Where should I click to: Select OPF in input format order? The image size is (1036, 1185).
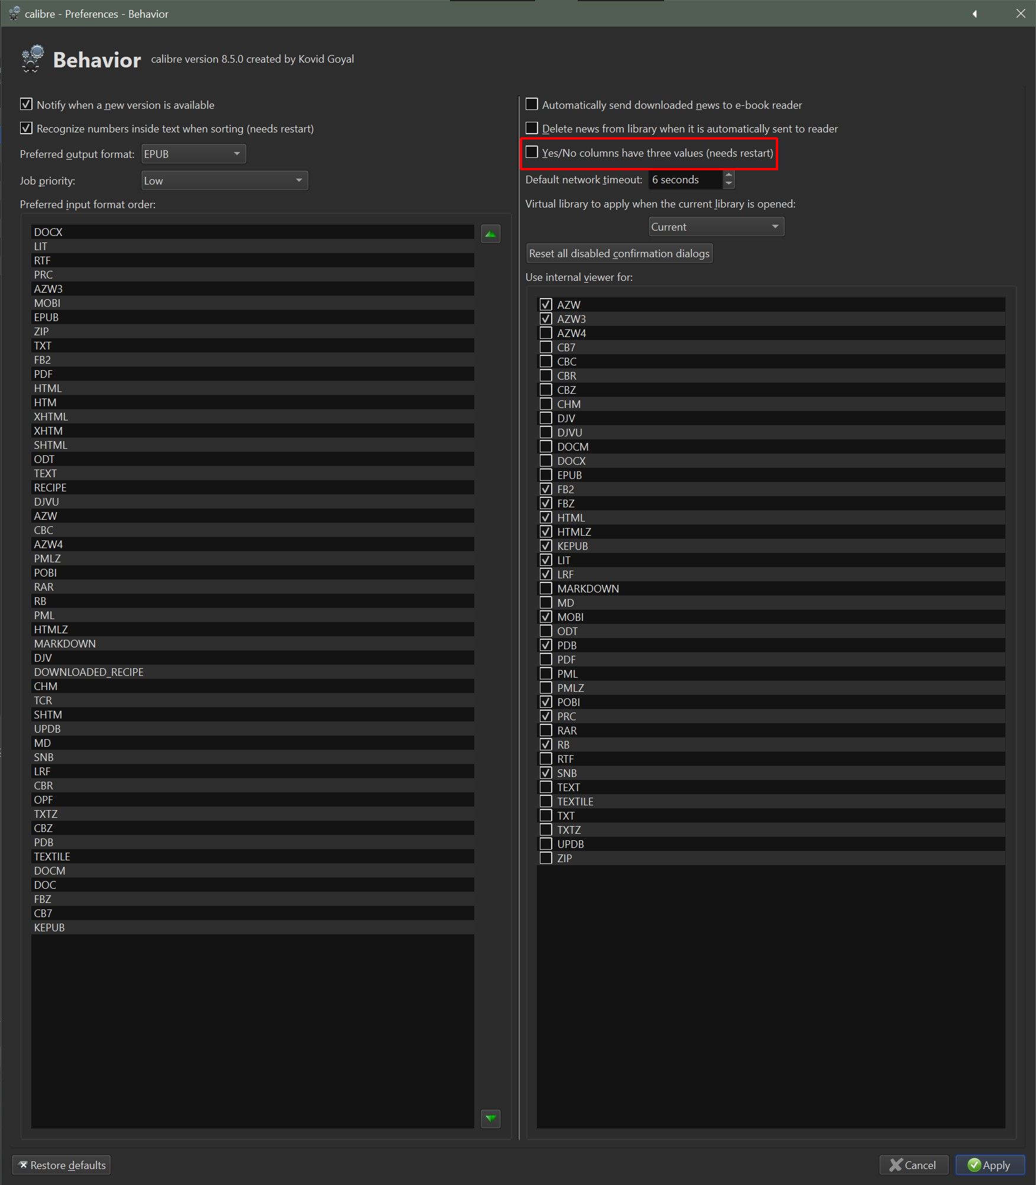pyautogui.click(x=252, y=799)
